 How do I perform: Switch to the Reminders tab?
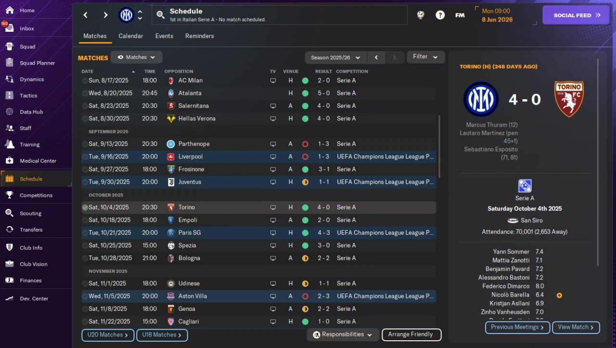pyautogui.click(x=199, y=36)
